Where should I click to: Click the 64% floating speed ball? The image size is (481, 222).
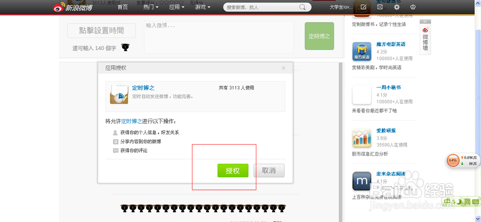pyautogui.click(x=453, y=160)
